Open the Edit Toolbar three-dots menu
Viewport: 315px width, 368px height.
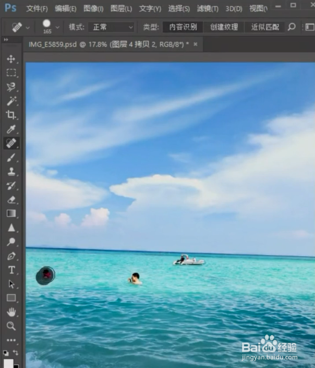click(x=11, y=340)
